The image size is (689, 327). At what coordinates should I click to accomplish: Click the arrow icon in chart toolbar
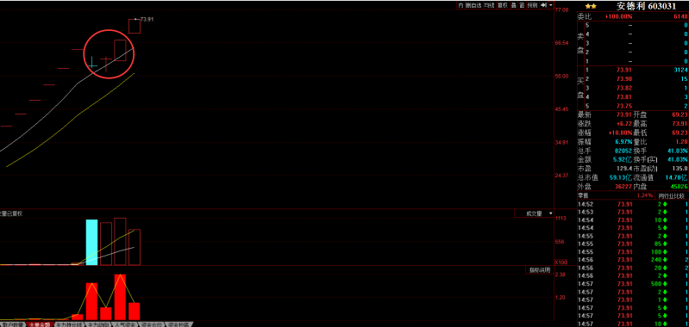(x=543, y=5)
